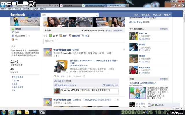
Task: Stop loading with X icon in address bar
Action: [x=58, y=5]
